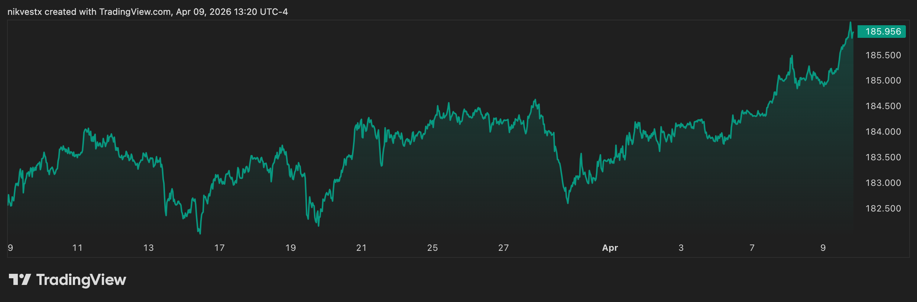
Task: Click the 184.000 price axis label
Action: [883, 132]
